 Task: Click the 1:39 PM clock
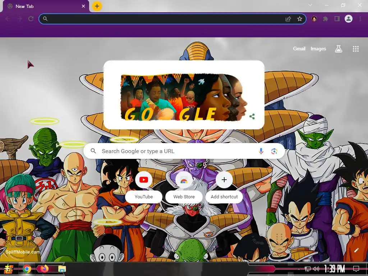[335, 269]
